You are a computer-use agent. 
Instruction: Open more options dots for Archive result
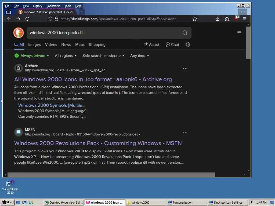pyautogui.click(x=185, y=69)
